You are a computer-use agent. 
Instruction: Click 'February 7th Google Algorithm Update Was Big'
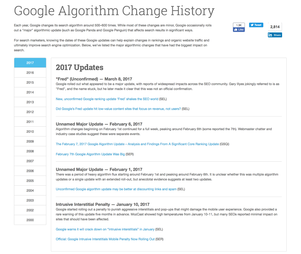click(90, 154)
